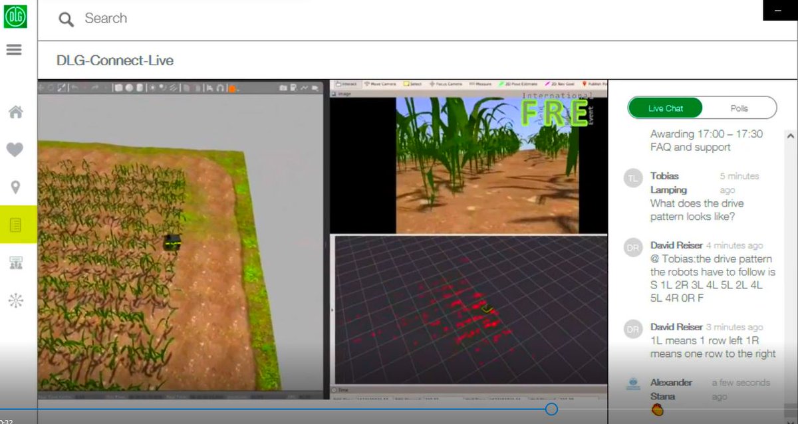Switch to Live Chat tab
798x424 pixels.
666,108
